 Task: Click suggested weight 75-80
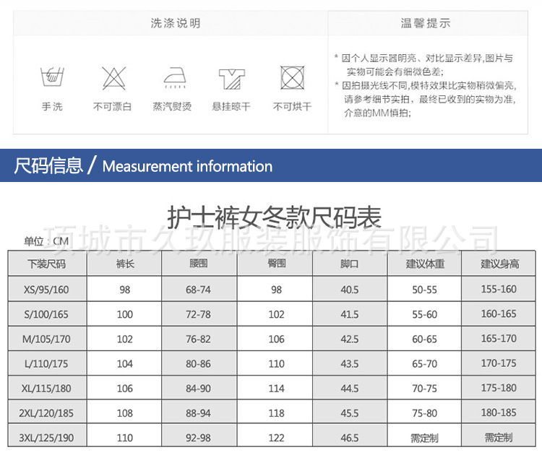pyautogui.click(x=424, y=413)
